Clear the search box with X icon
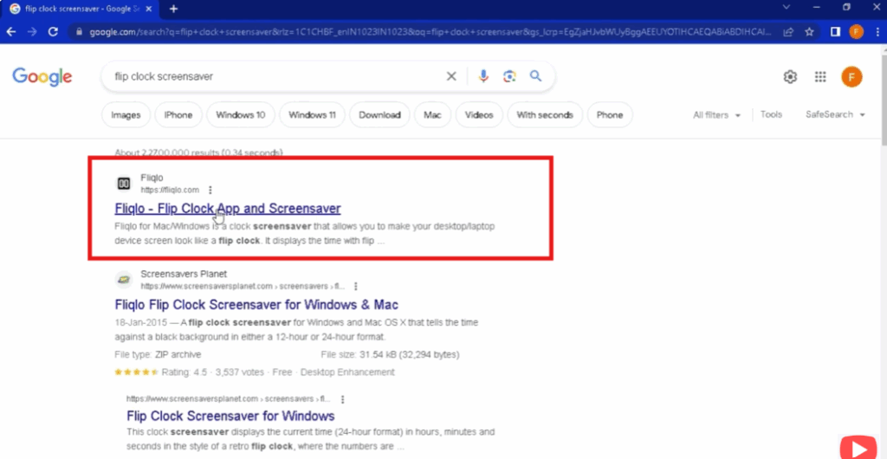887x459 pixels. pos(451,76)
